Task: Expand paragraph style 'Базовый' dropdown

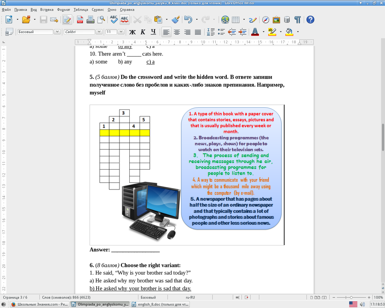Action: (57, 32)
